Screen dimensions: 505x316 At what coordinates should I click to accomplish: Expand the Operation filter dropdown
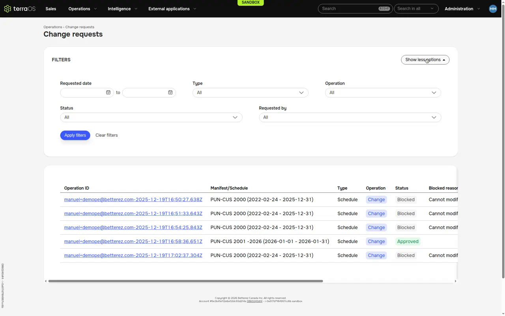pyautogui.click(x=383, y=92)
